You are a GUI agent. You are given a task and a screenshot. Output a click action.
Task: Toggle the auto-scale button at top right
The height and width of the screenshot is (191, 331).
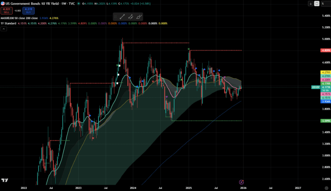(317, 4)
